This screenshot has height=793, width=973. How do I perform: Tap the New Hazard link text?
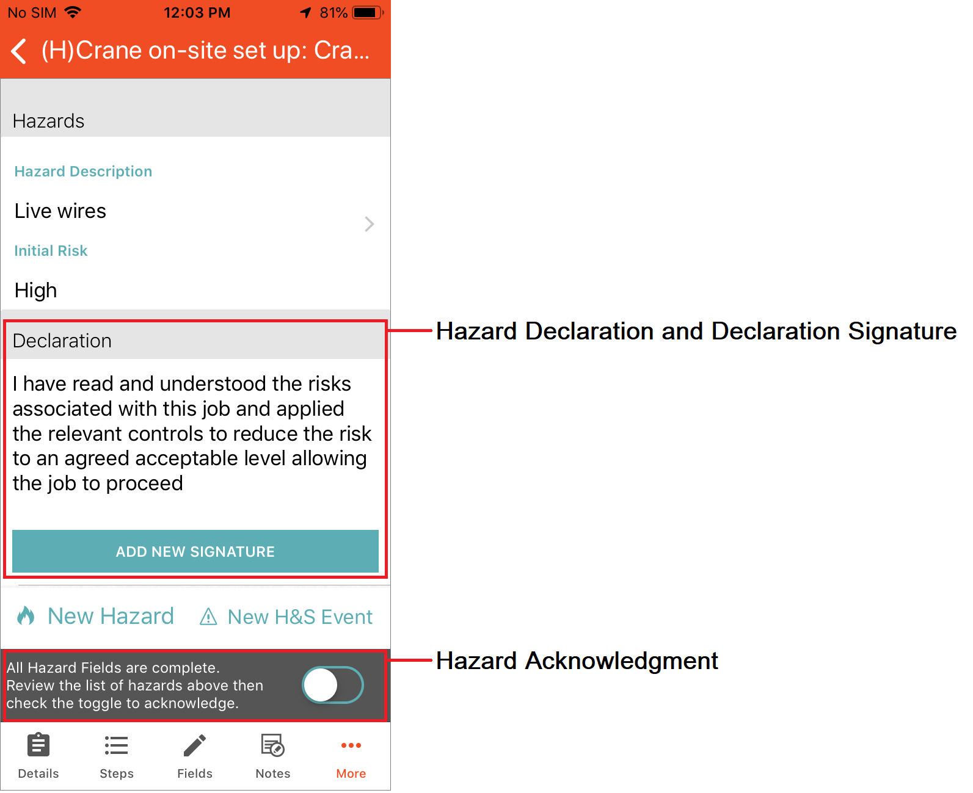[111, 616]
